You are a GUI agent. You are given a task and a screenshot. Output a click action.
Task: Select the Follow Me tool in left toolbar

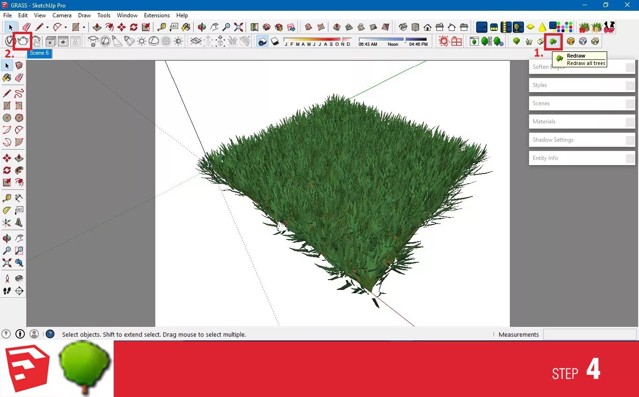[19, 170]
